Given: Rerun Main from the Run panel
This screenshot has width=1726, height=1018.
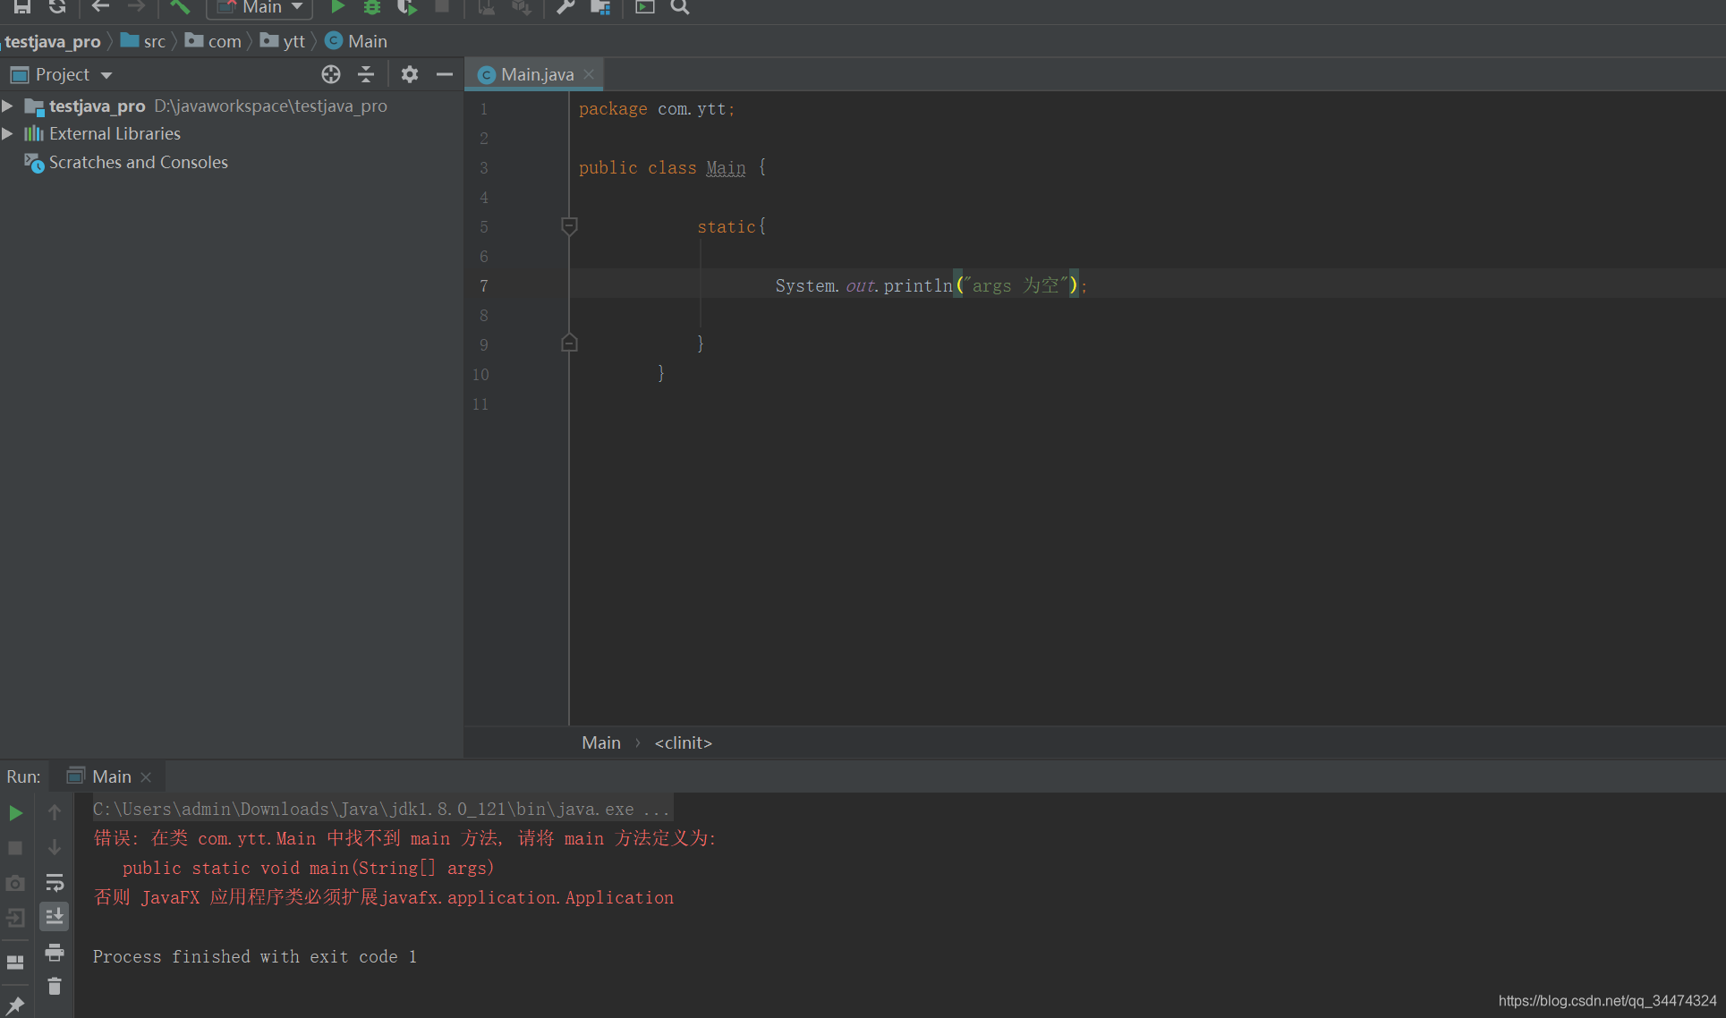Looking at the screenshot, I should click(15, 813).
